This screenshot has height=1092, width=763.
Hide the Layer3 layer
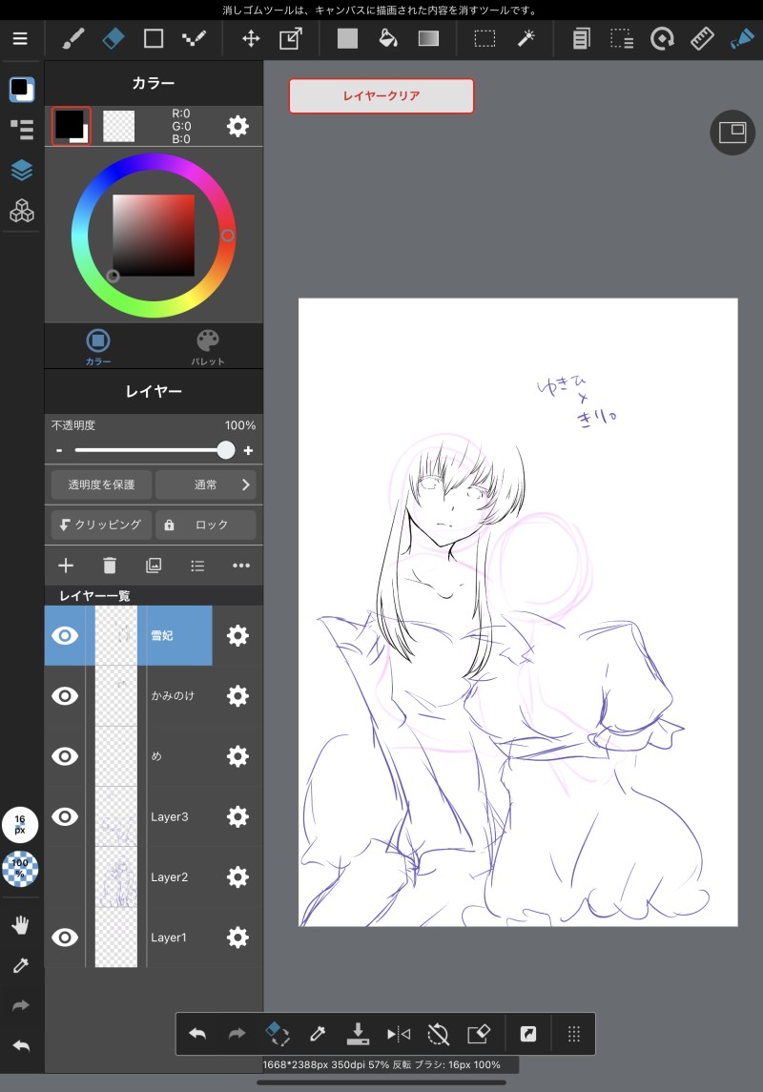(x=65, y=816)
